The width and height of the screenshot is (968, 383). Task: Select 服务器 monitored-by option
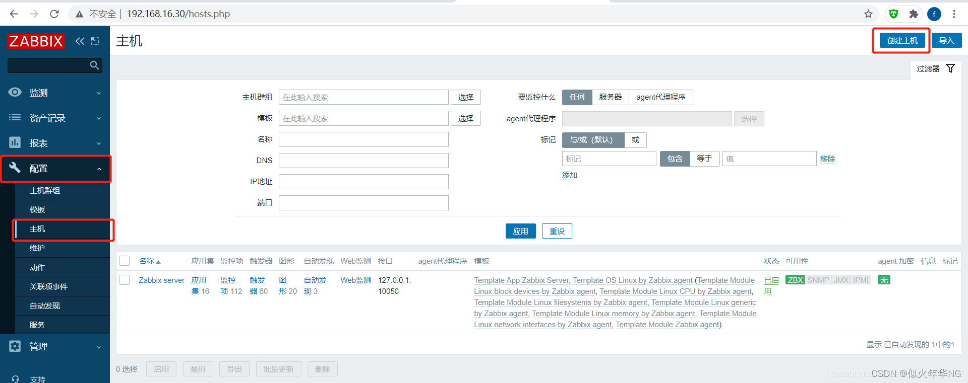tap(610, 97)
